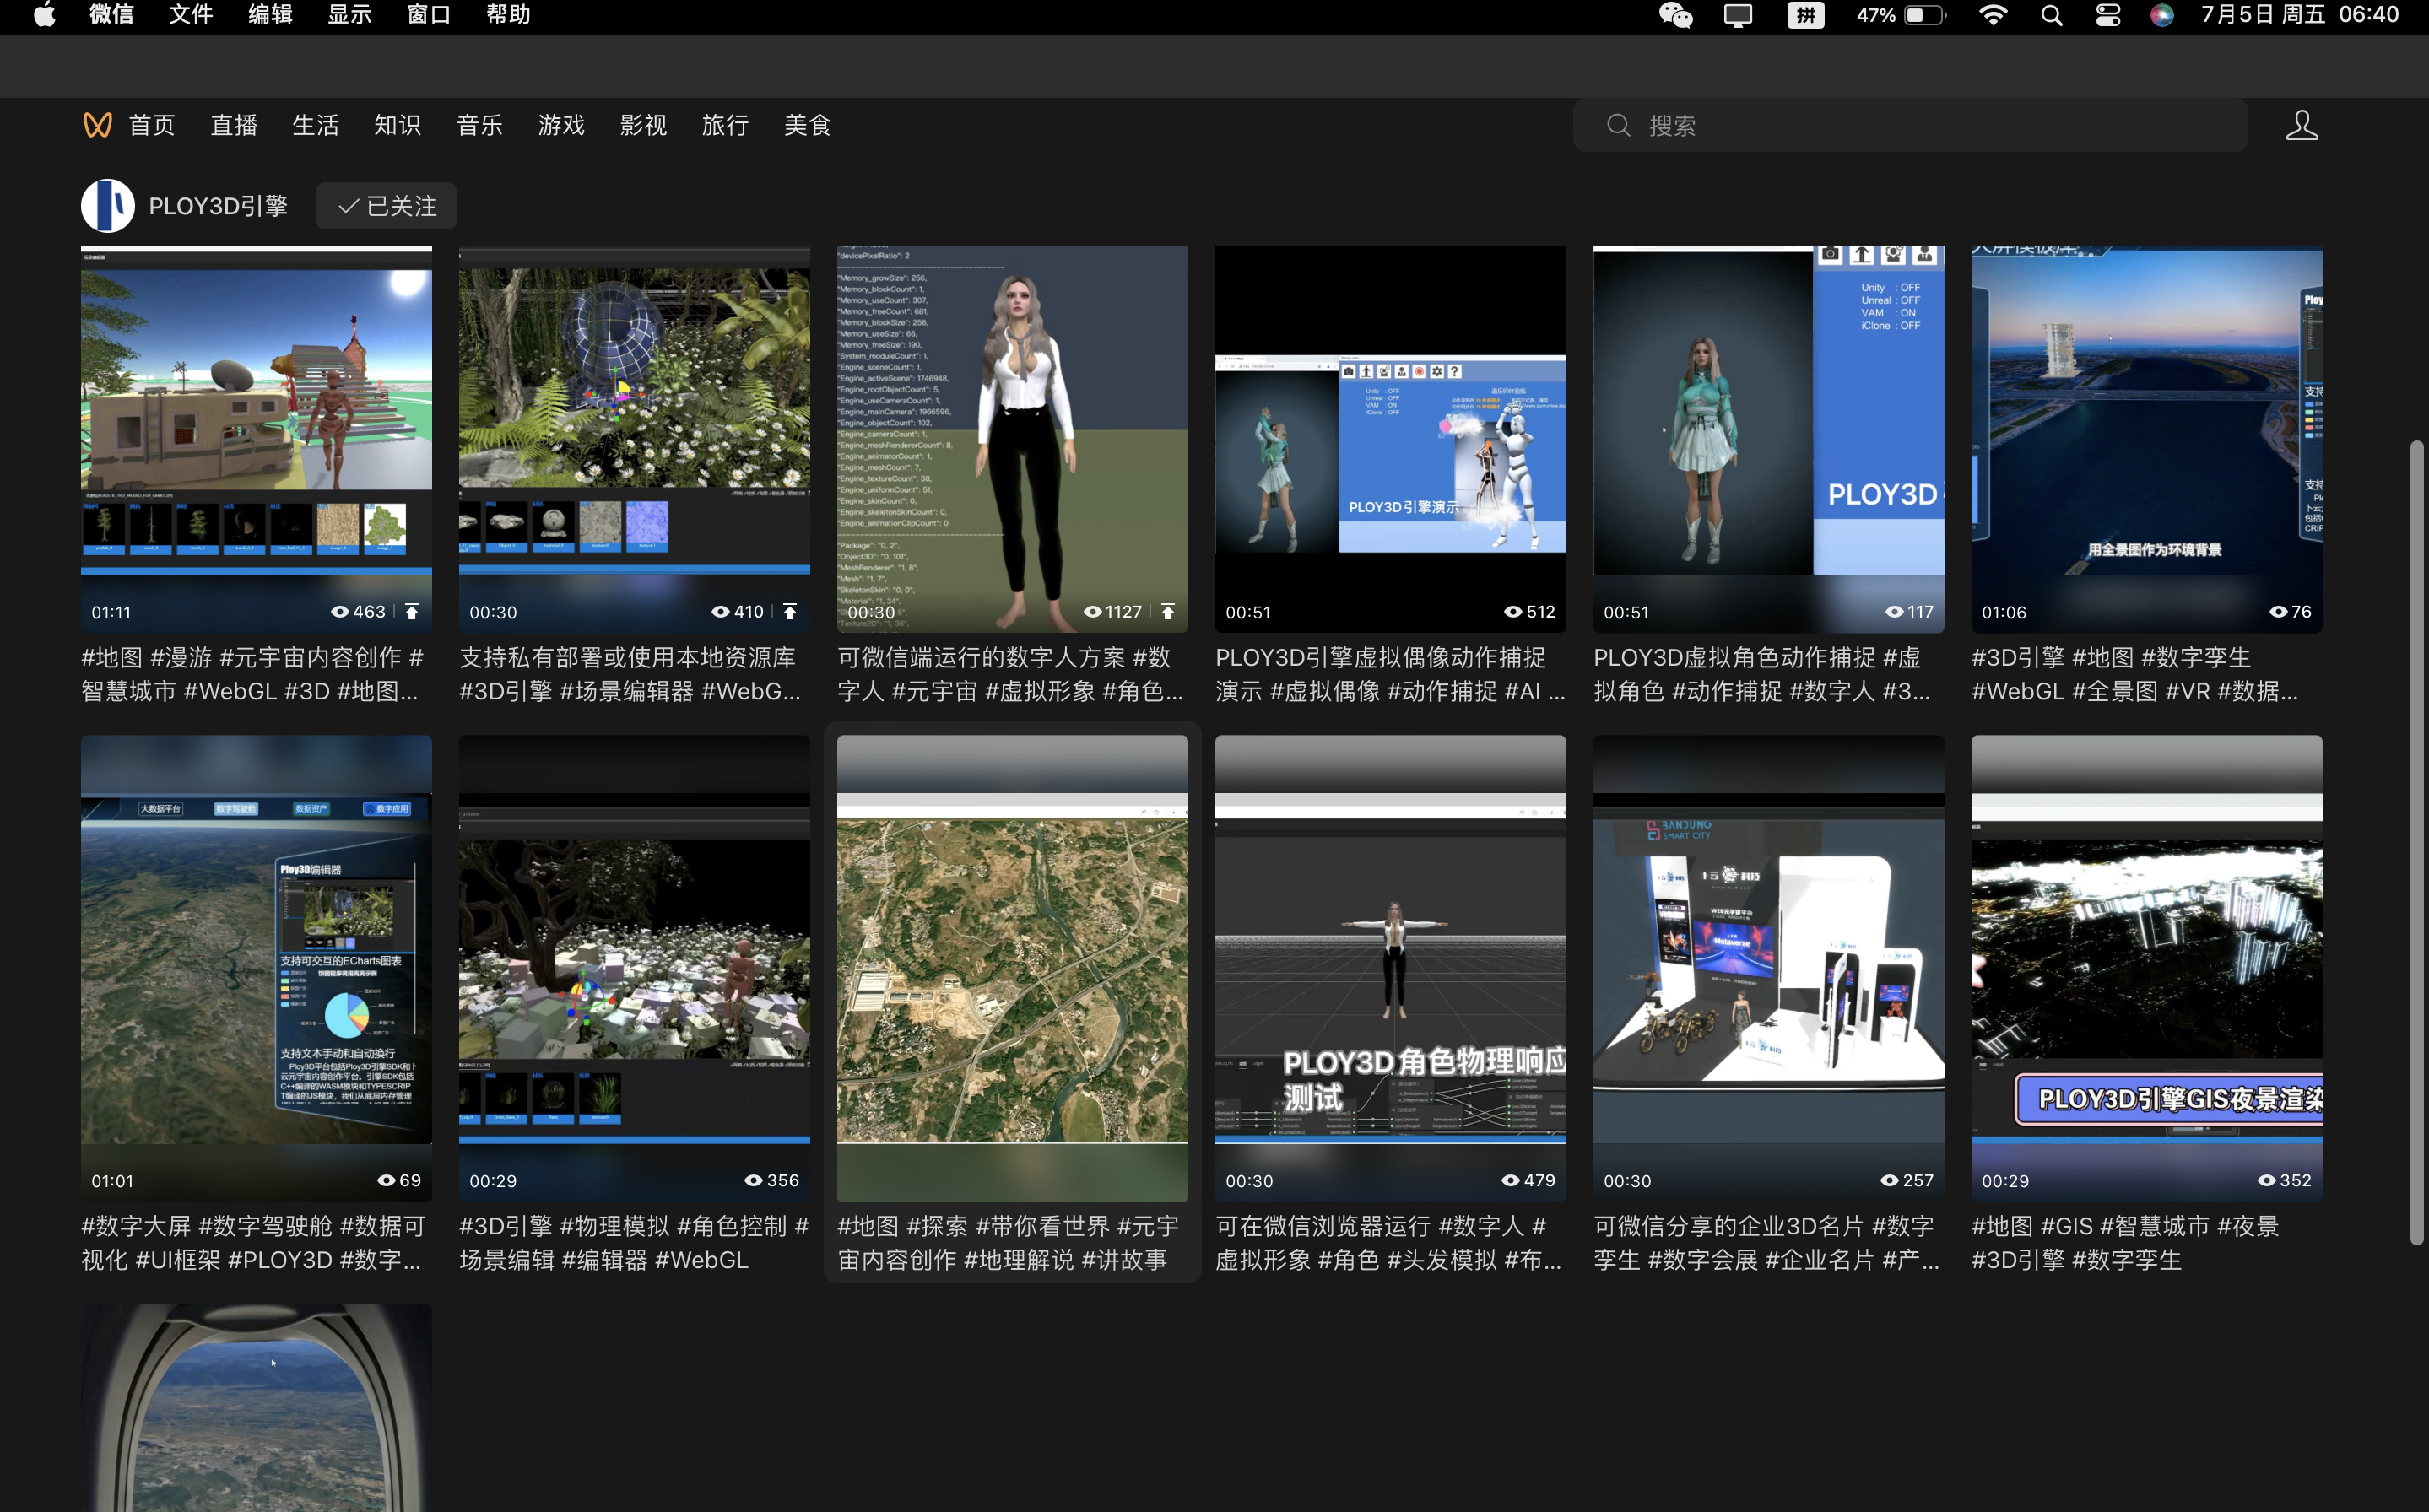Open PLOY3D引擎 account name link
2429x1512 pixels.
click(x=218, y=206)
